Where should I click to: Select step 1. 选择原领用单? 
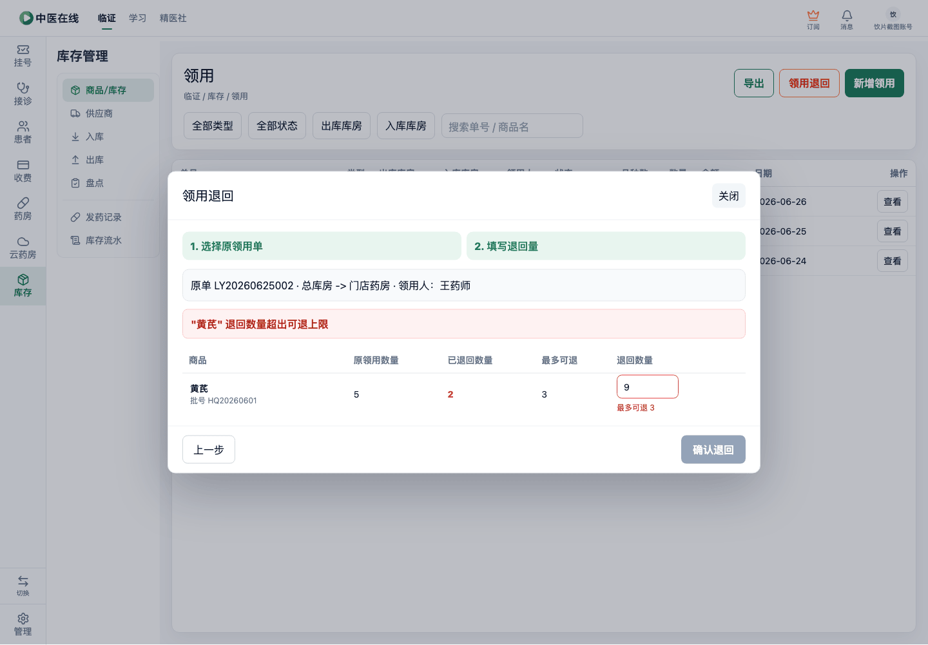[322, 246]
